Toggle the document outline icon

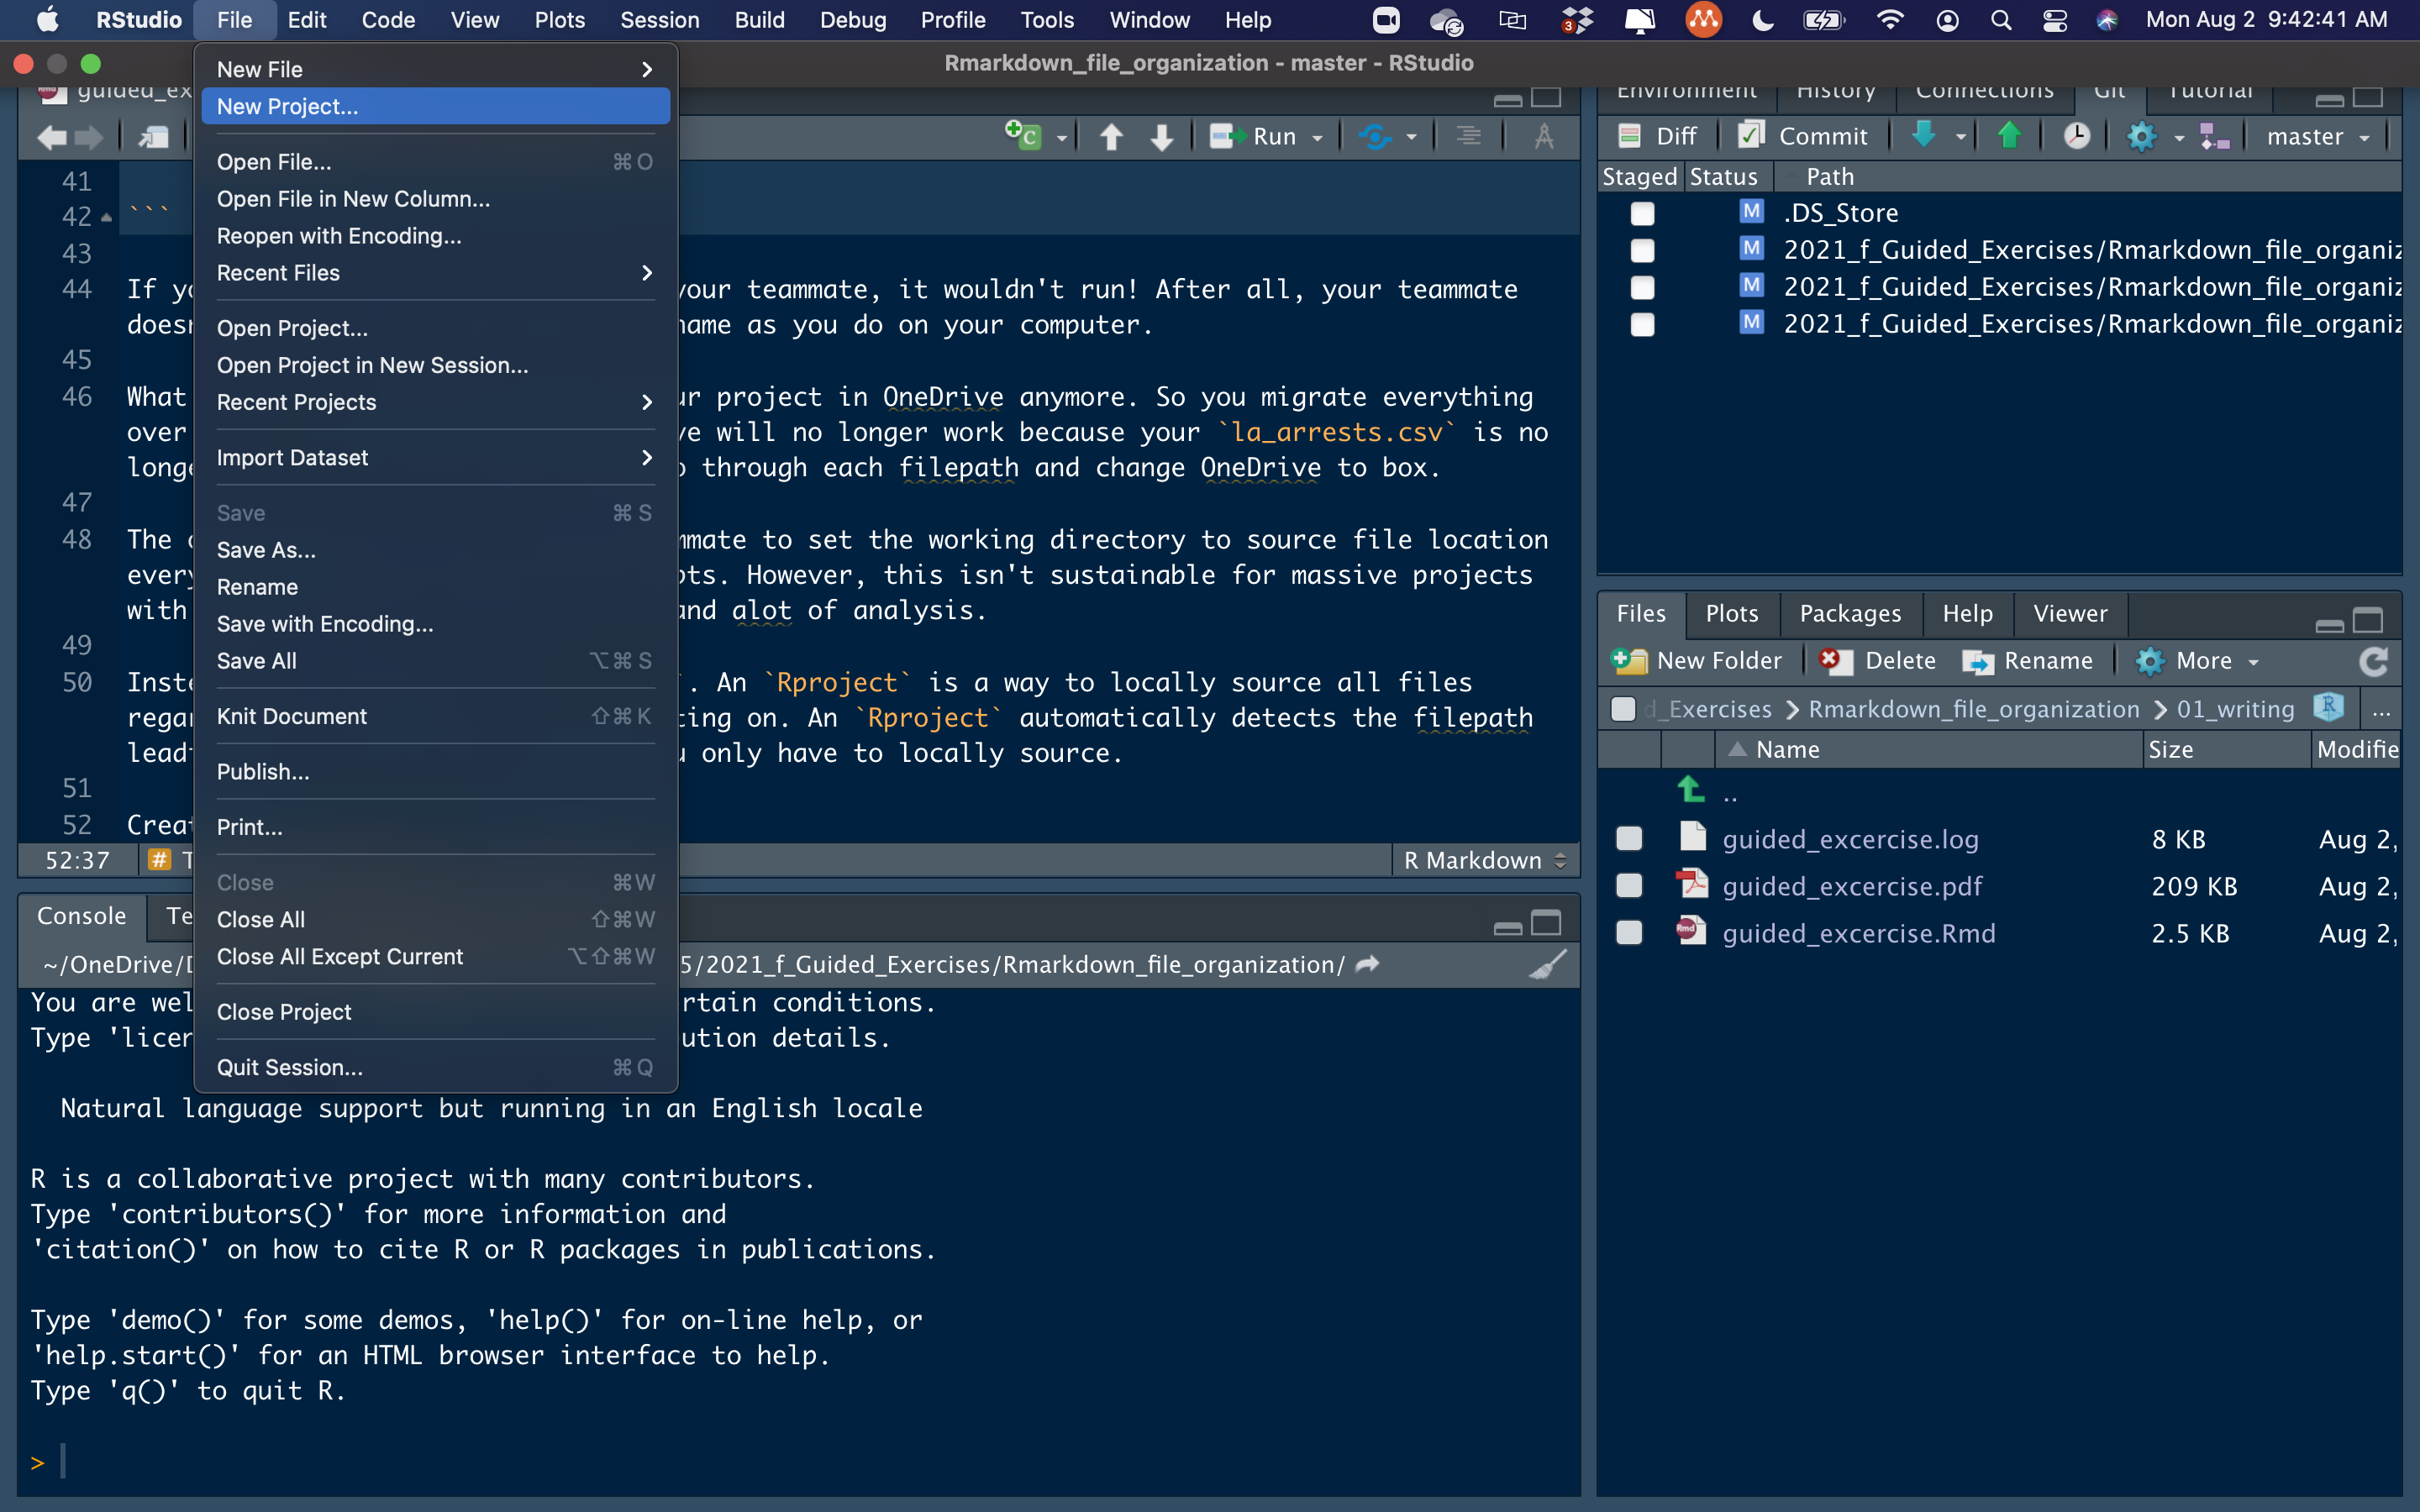coord(1468,136)
